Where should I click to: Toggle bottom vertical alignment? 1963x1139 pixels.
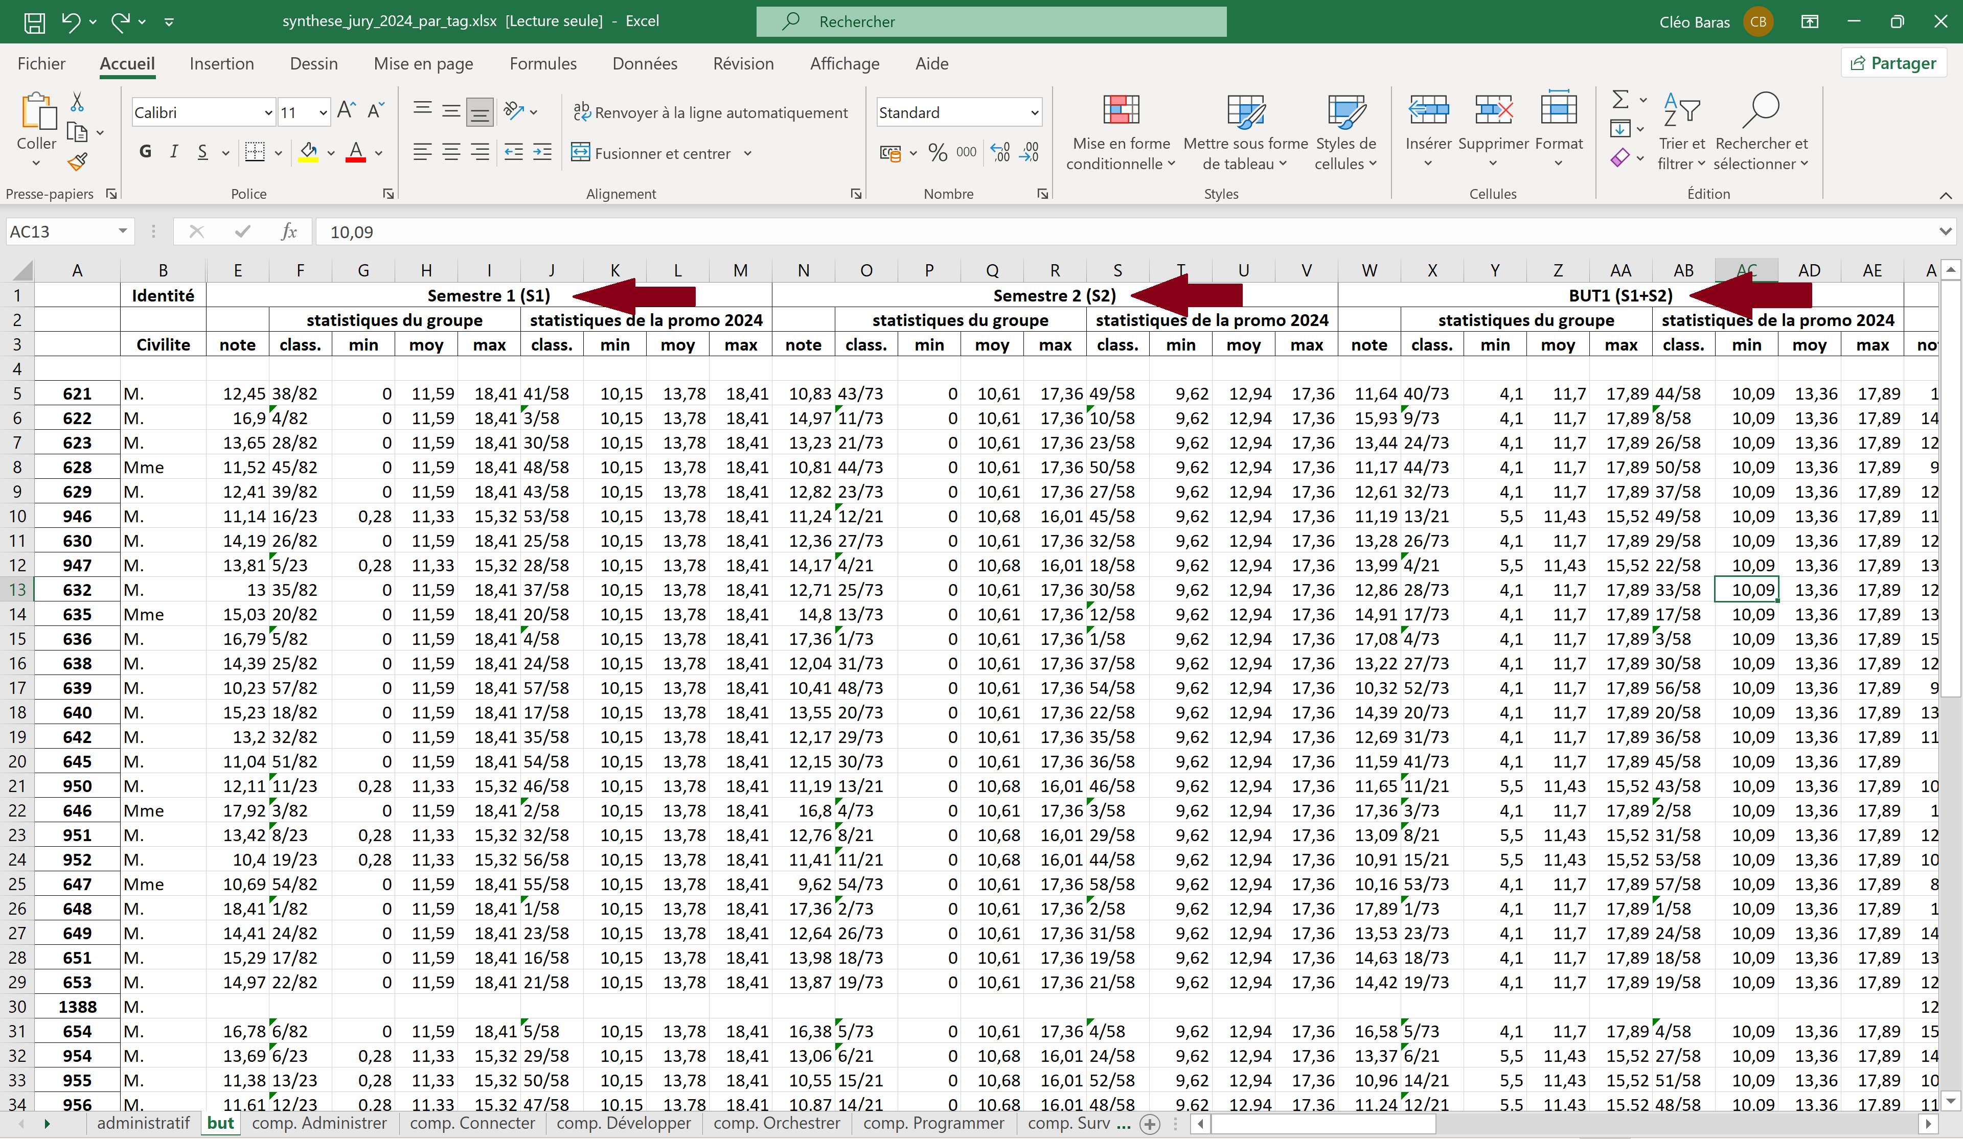tap(480, 112)
